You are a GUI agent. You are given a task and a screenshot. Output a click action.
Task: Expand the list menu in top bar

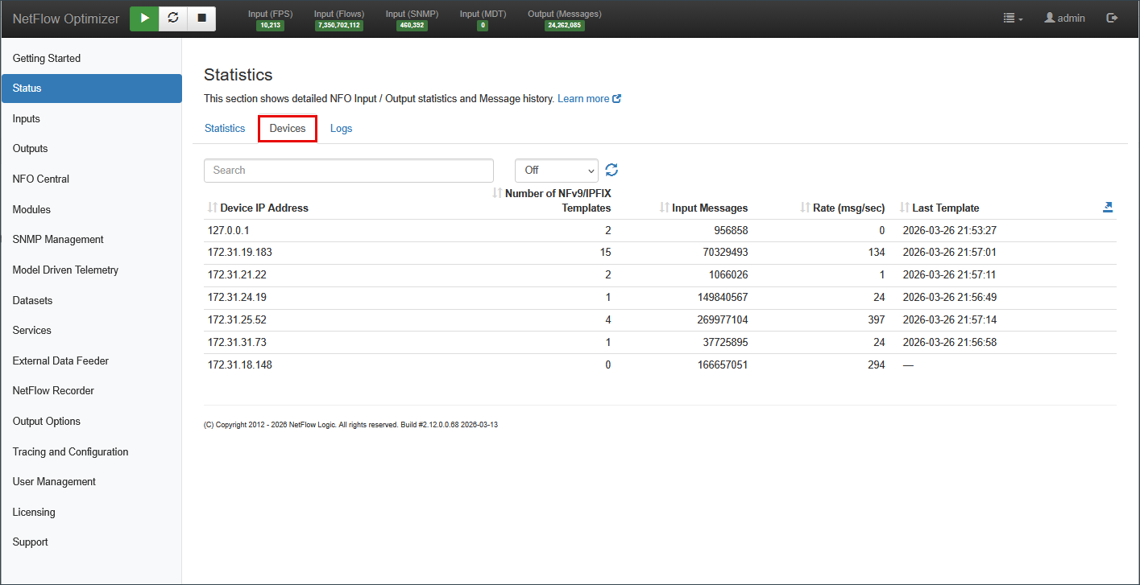pyautogui.click(x=1013, y=18)
